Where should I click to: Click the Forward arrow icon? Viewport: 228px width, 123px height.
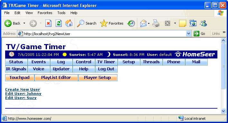point(33,23)
